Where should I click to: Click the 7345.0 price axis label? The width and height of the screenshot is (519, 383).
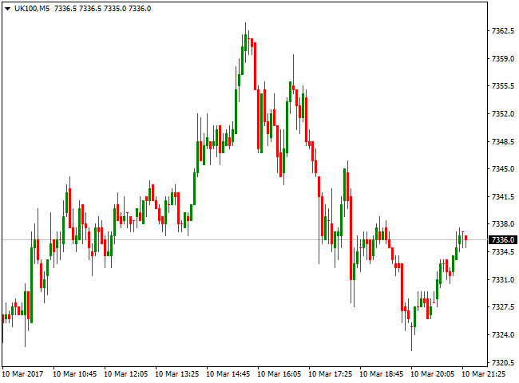[x=503, y=169]
